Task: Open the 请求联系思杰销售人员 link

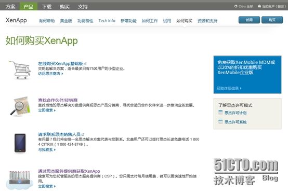Action: [x=59, y=134]
